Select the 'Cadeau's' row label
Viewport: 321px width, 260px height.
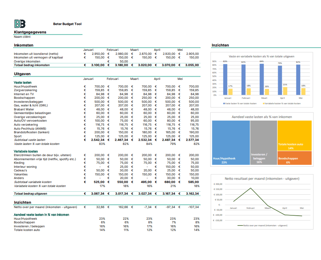(x=20, y=171)
